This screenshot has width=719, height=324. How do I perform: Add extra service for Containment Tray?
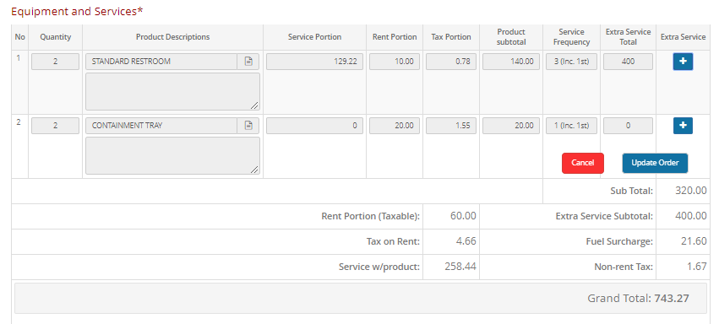683,126
